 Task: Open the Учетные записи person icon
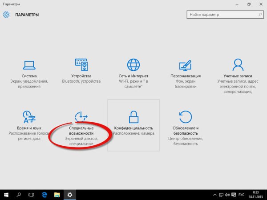238,65
